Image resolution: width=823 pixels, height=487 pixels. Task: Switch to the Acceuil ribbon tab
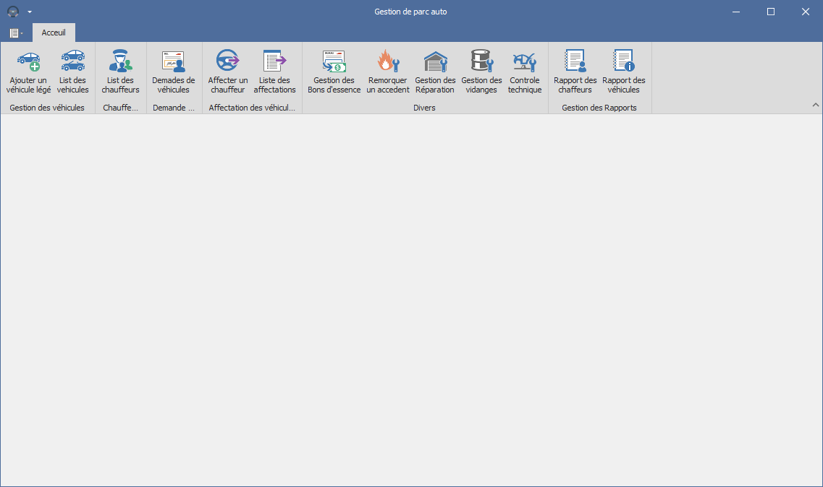pos(54,33)
